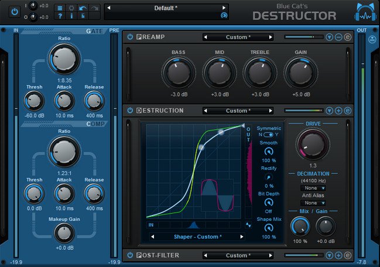380x267 pixels.
Task: Select previous Preamp preset arrow
Action: tap(206, 37)
